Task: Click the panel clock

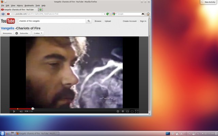Action: pos(209,134)
